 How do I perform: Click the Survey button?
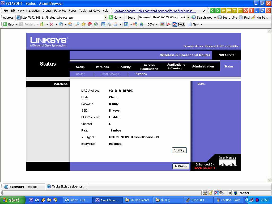pos(179,150)
